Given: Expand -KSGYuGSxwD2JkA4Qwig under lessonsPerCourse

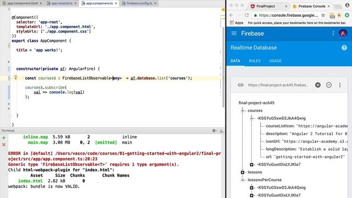Looking at the screenshot, I should point(252,188).
